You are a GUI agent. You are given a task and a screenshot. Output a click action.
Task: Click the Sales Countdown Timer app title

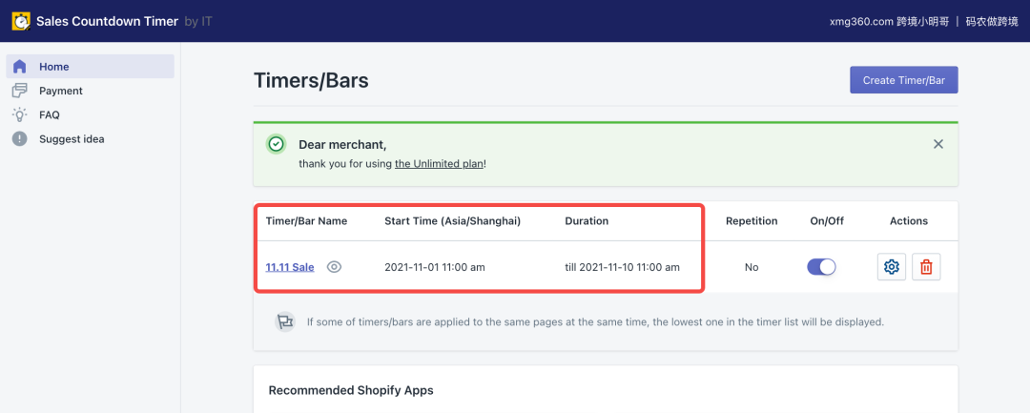pos(107,21)
